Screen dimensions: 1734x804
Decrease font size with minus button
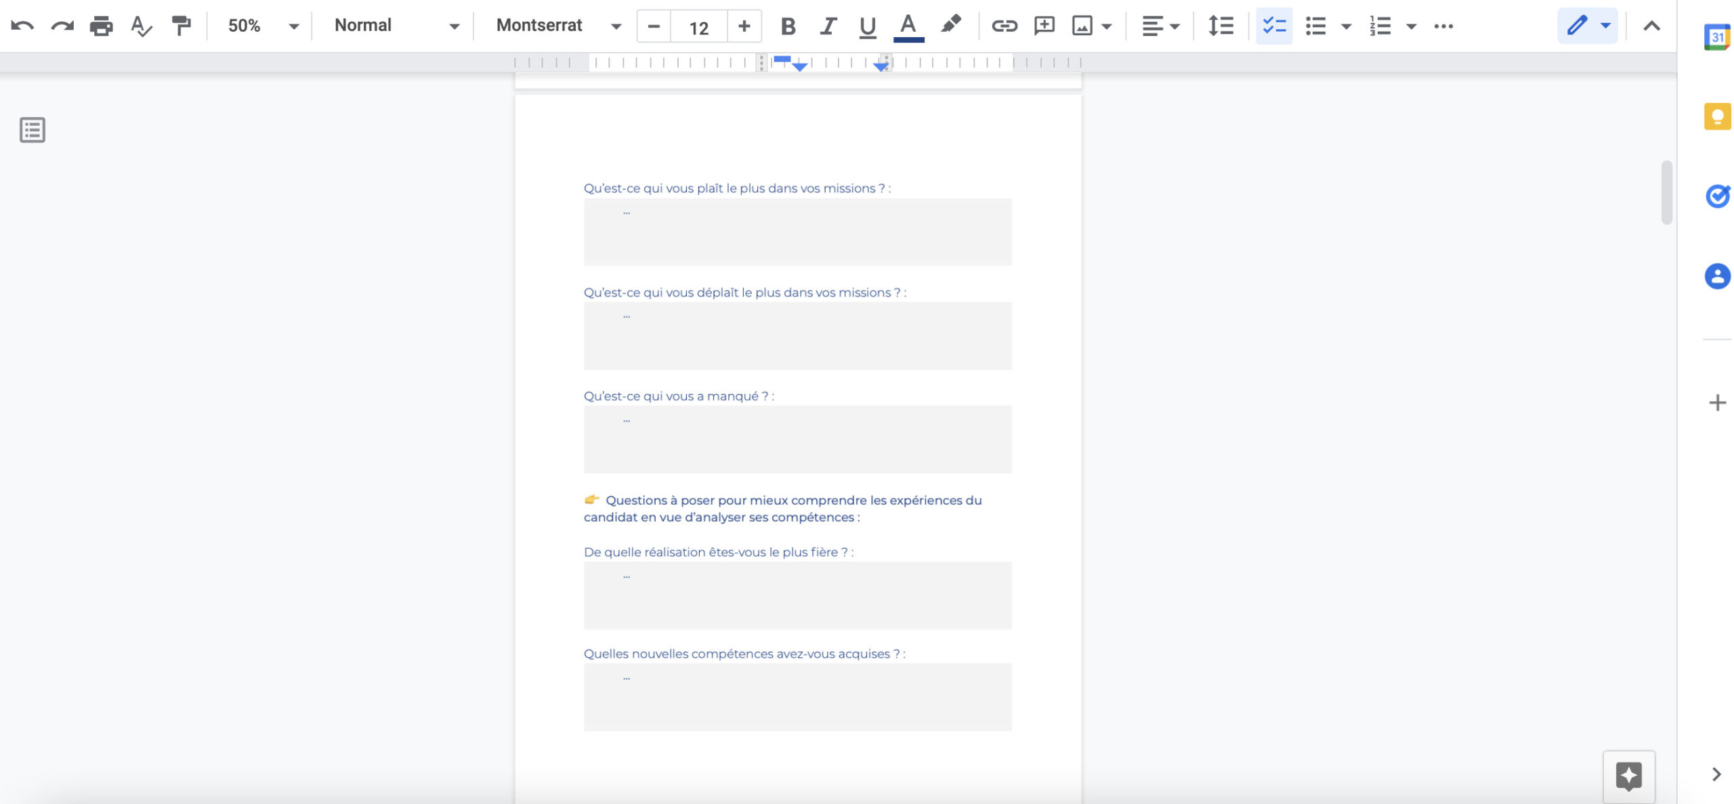(x=654, y=26)
